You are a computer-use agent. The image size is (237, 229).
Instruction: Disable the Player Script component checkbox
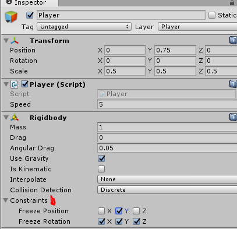[x=25, y=84]
